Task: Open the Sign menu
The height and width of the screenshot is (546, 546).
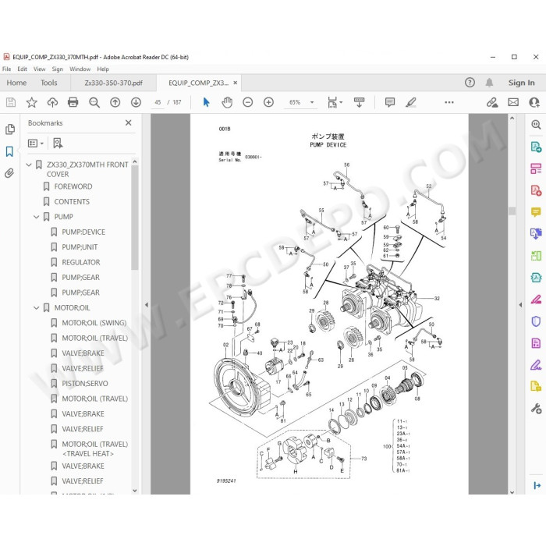Action: point(58,69)
